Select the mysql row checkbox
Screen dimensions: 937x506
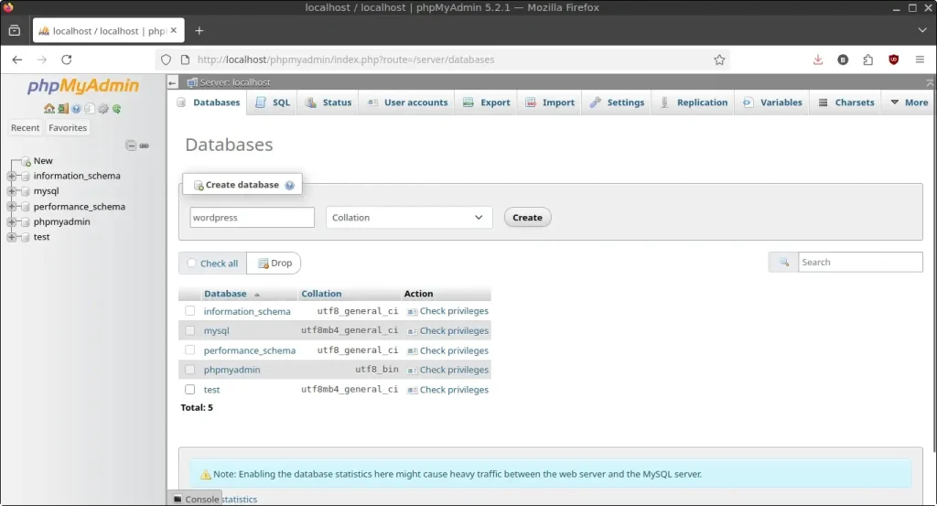click(x=189, y=330)
